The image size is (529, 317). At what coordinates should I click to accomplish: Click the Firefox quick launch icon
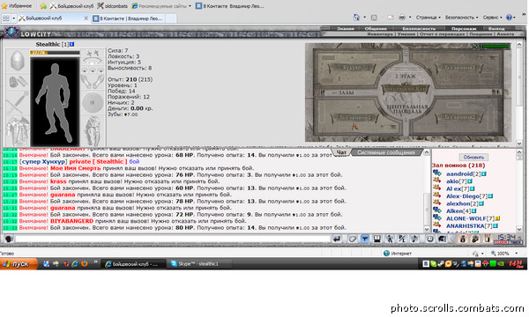85,264
